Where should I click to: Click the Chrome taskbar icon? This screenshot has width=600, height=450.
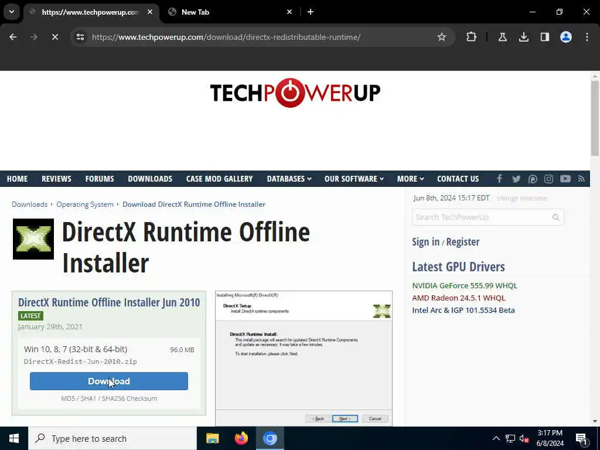click(270, 438)
